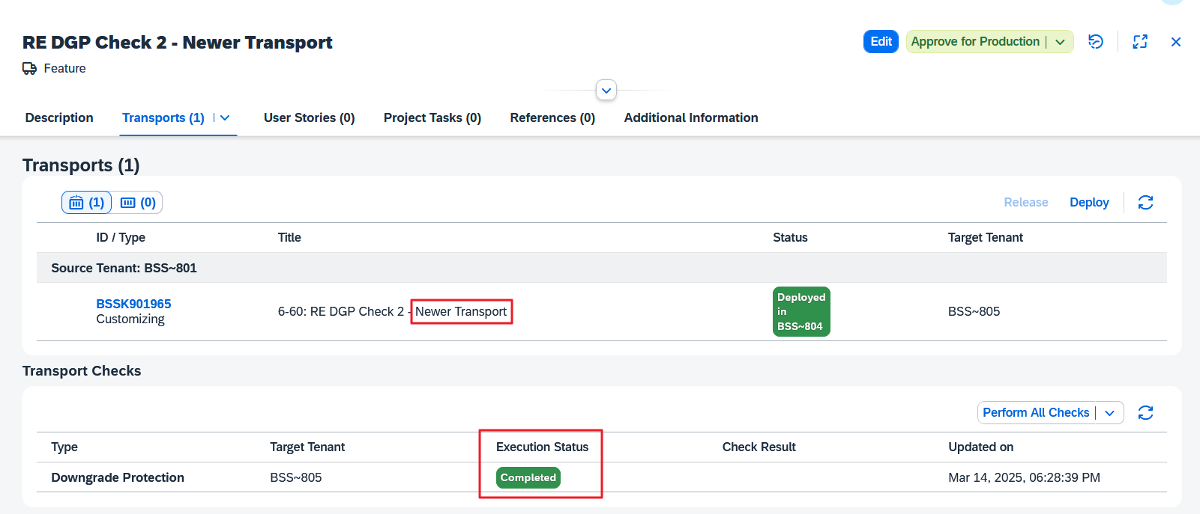Image resolution: width=1200 pixels, height=514 pixels.
Task: Open the Approve for Production dropdown arrow
Action: coord(1060,42)
